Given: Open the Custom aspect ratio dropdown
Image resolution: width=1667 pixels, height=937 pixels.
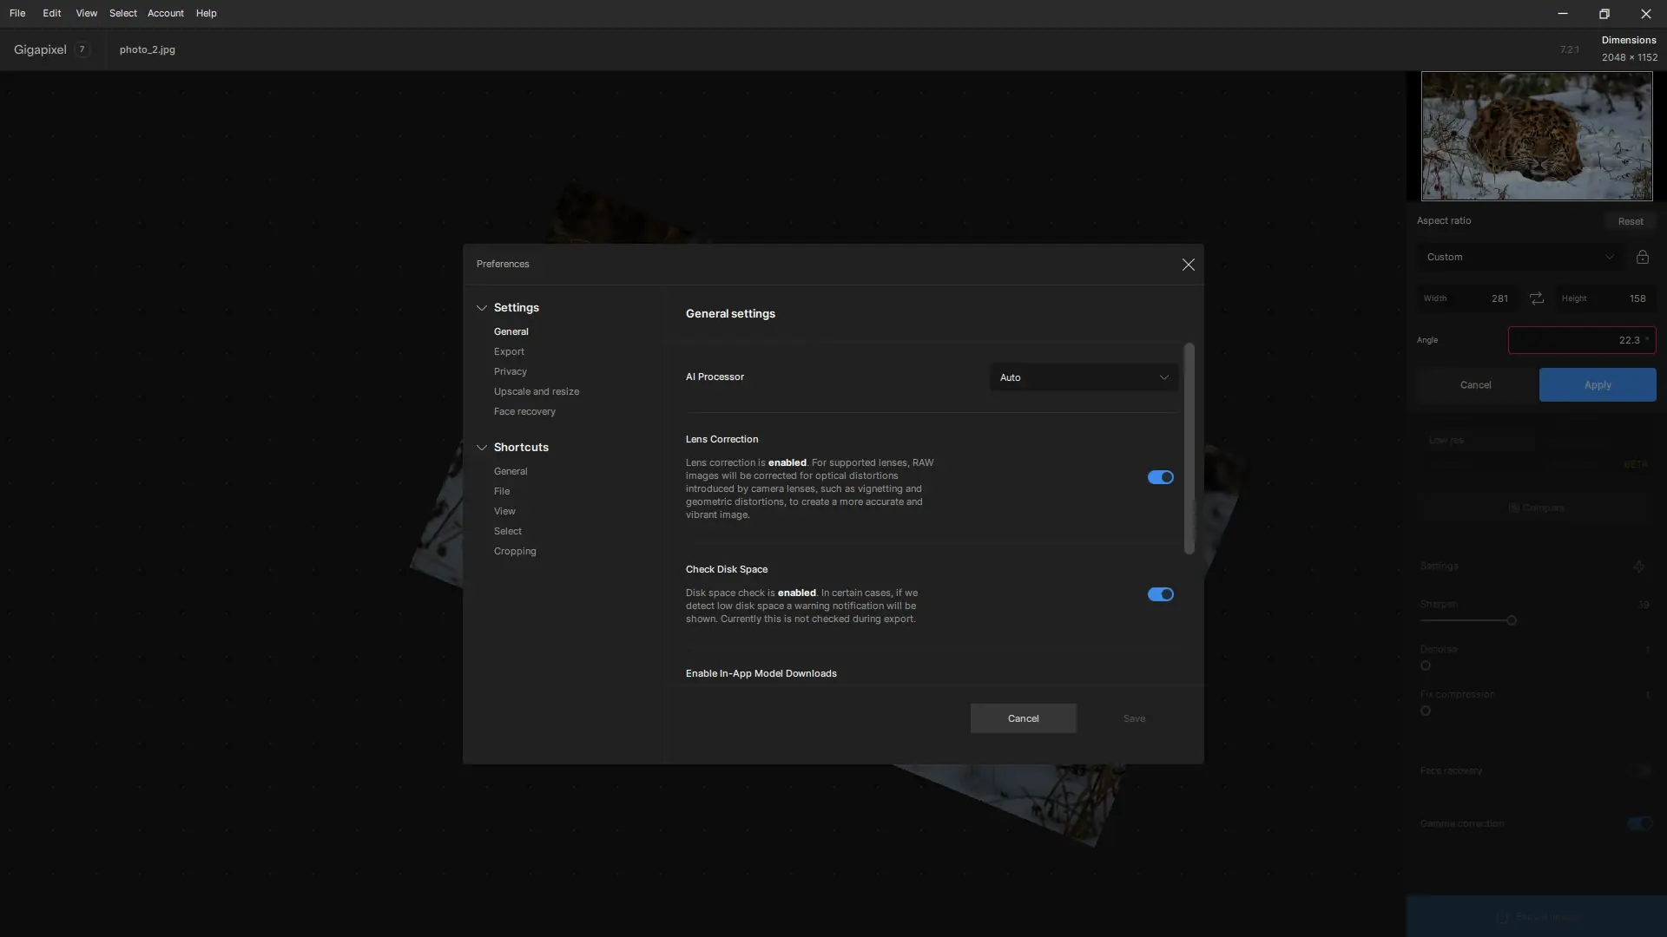Looking at the screenshot, I should click(1519, 257).
